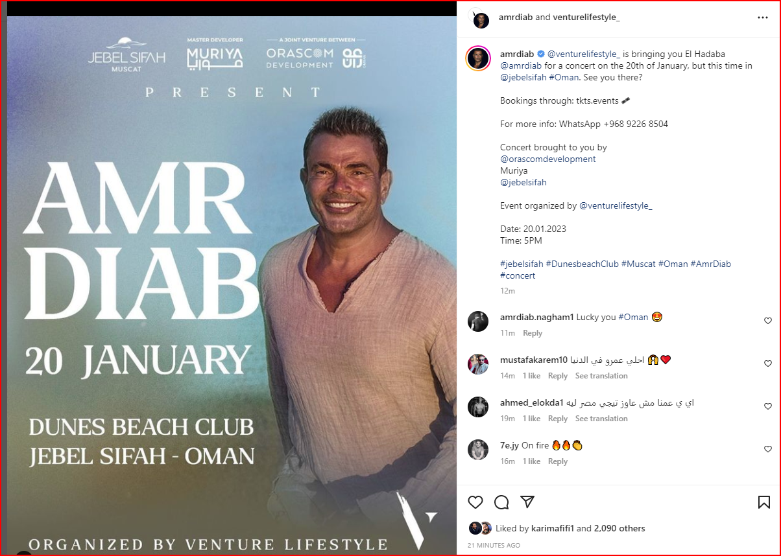
Task: Like the comment by amrdiab.nagham1
Action: click(768, 321)
